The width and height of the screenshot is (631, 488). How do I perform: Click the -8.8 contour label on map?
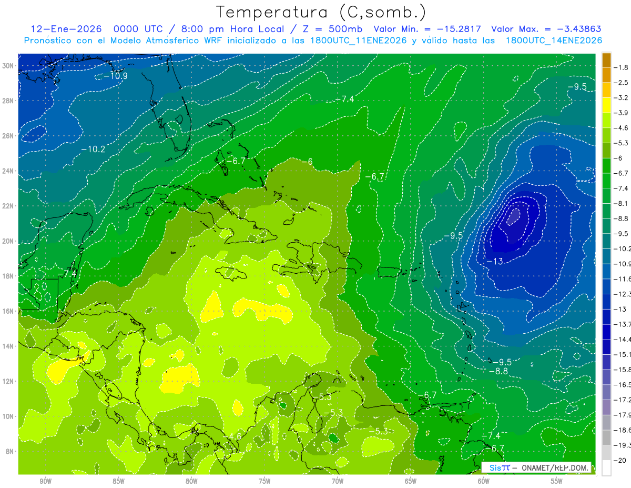(x=498, y=371)
